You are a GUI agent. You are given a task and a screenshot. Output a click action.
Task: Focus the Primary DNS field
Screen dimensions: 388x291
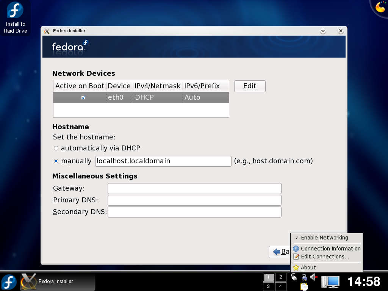(194, 200)
